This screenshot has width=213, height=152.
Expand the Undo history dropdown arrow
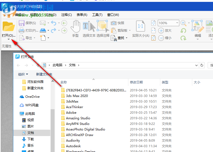tap(59, 23)
